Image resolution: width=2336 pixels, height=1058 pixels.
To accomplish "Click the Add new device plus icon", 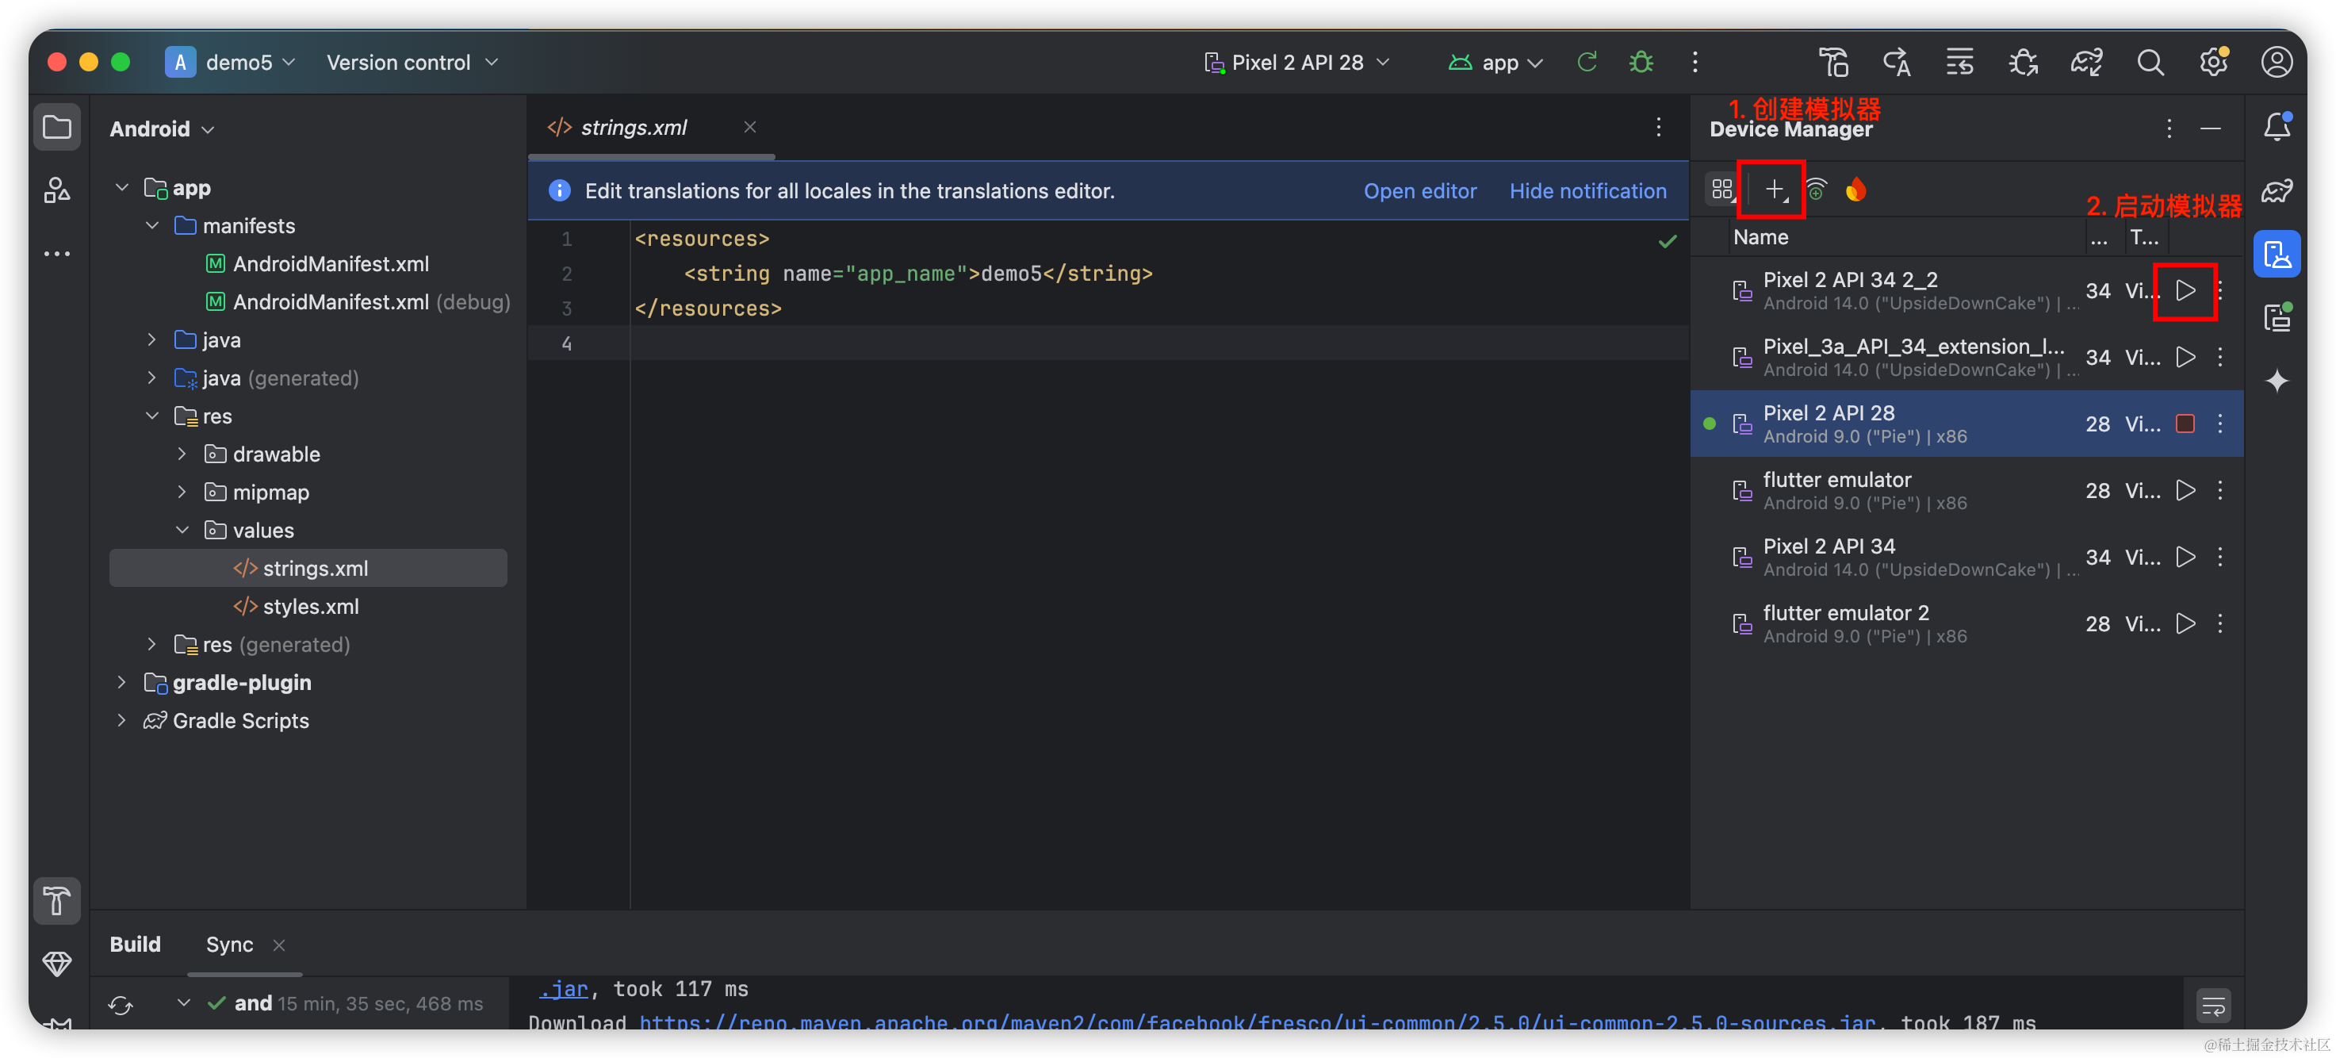I will point(1773,190).
